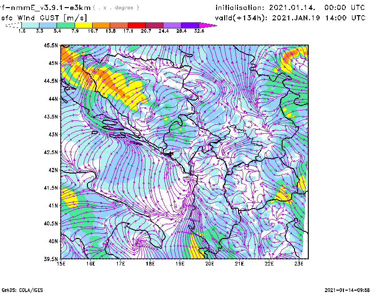Click the "2021-01-14-09:58" timestamp
380x293 pixels.
tap(347, 290)
